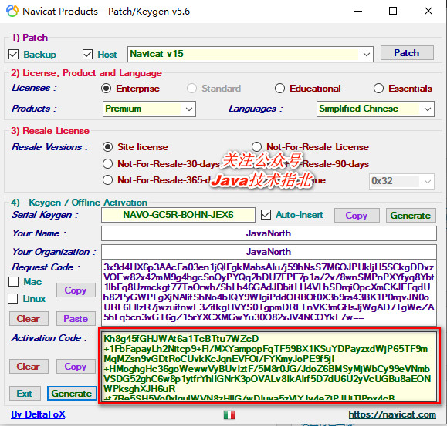Click the Your Organization input field
The width and height of the screenshot is (447, 426).
[x=269, y=252]
